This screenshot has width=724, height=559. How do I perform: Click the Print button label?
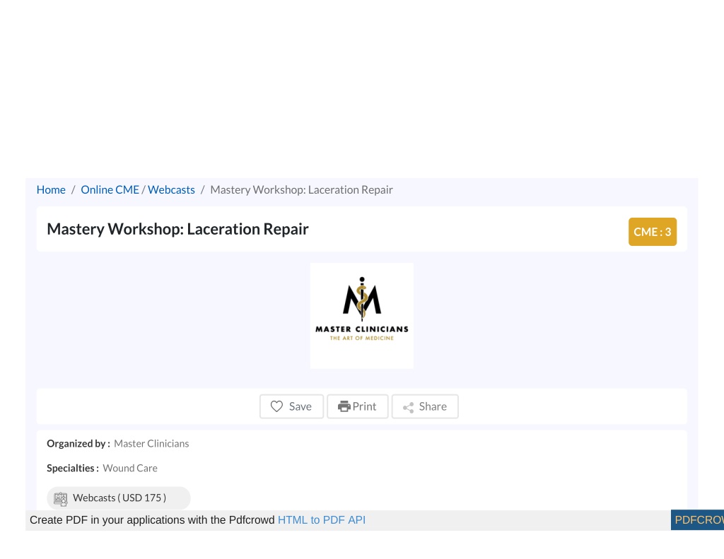[x=364, y=406]
